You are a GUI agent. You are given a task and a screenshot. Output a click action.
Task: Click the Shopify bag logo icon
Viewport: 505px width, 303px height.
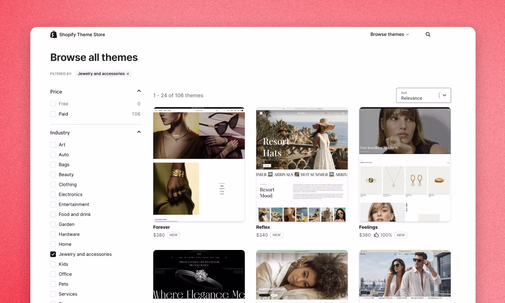coord(53,35)
